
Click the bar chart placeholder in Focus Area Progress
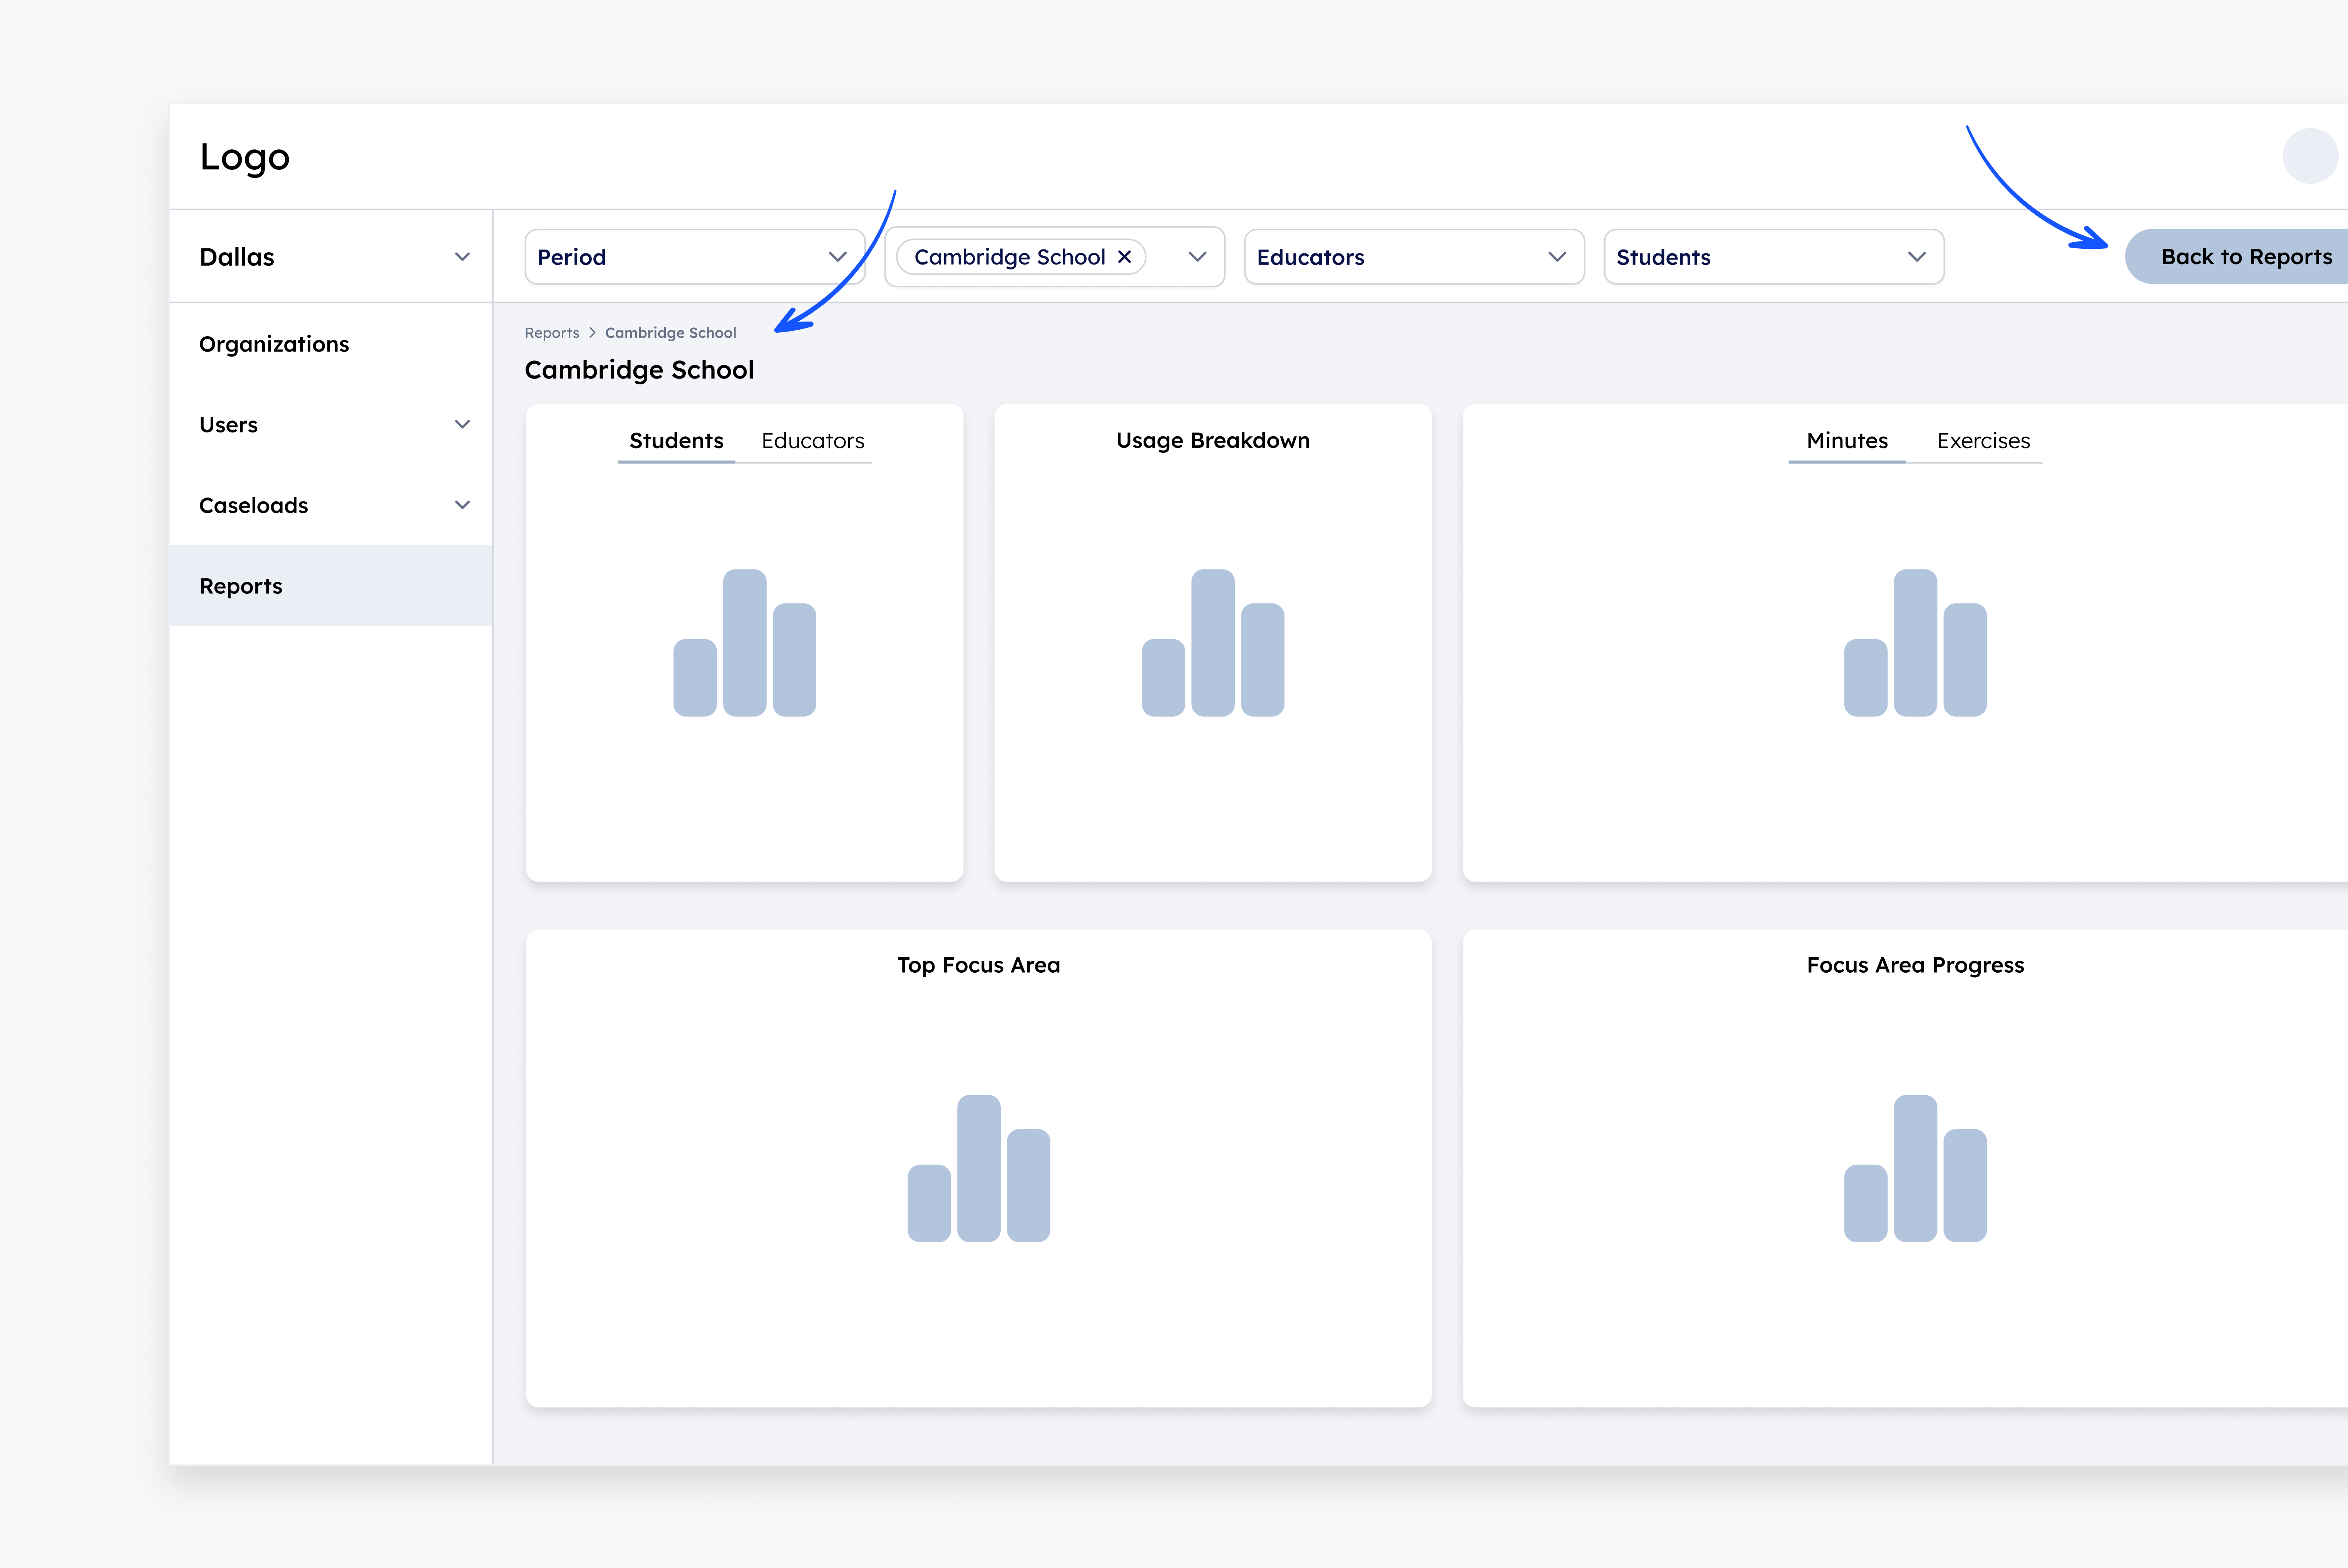[1915, 1168]
